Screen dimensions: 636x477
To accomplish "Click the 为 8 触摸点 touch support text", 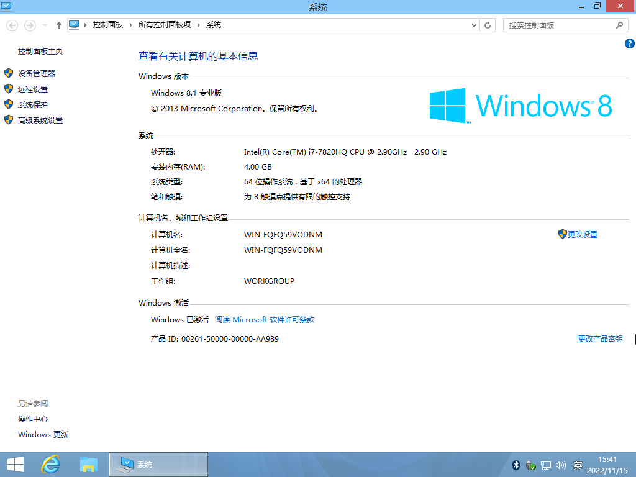I will coord(297,197).
